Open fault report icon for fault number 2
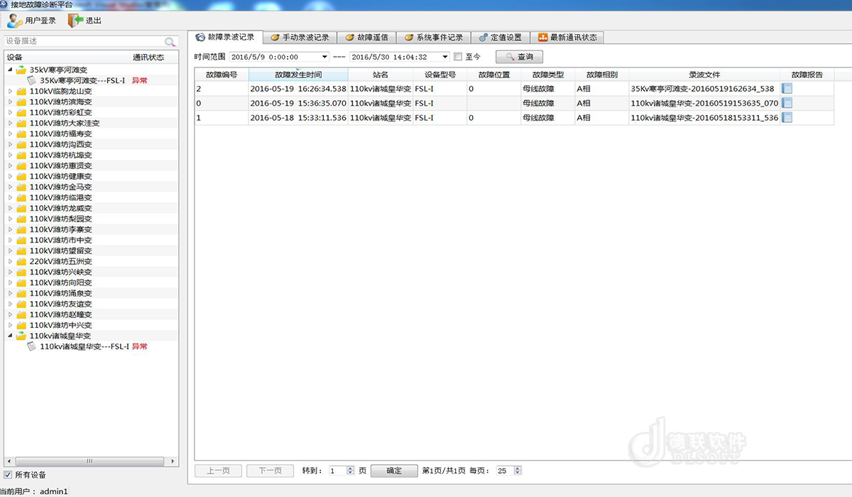This screenshot has height=497, width=852. [x=787, y=89]
